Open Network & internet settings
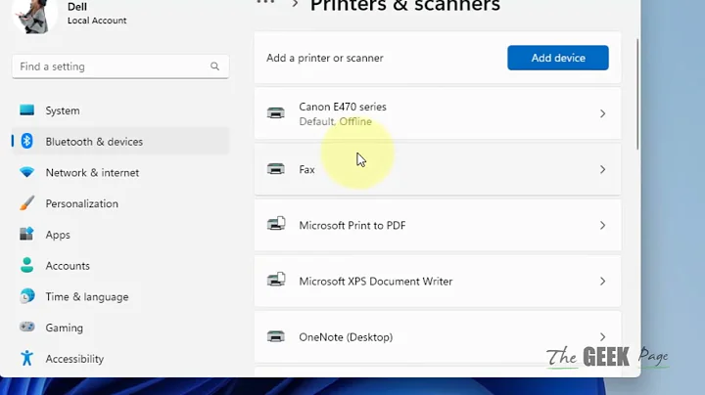This screenshot has width=705, height=395. click(x=120, y=172)
